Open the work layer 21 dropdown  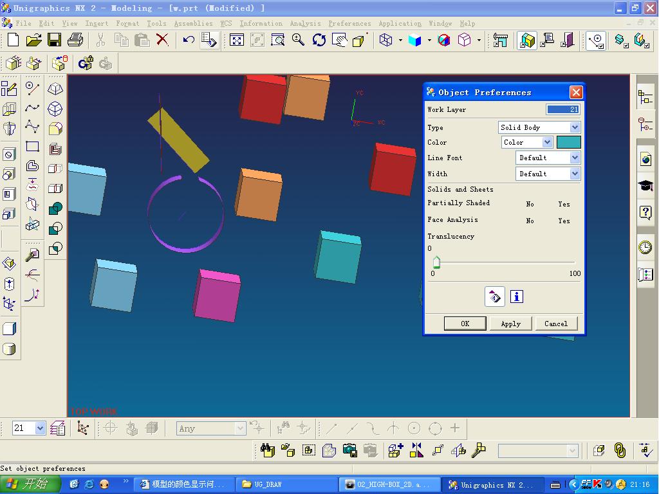click(41, 428)
